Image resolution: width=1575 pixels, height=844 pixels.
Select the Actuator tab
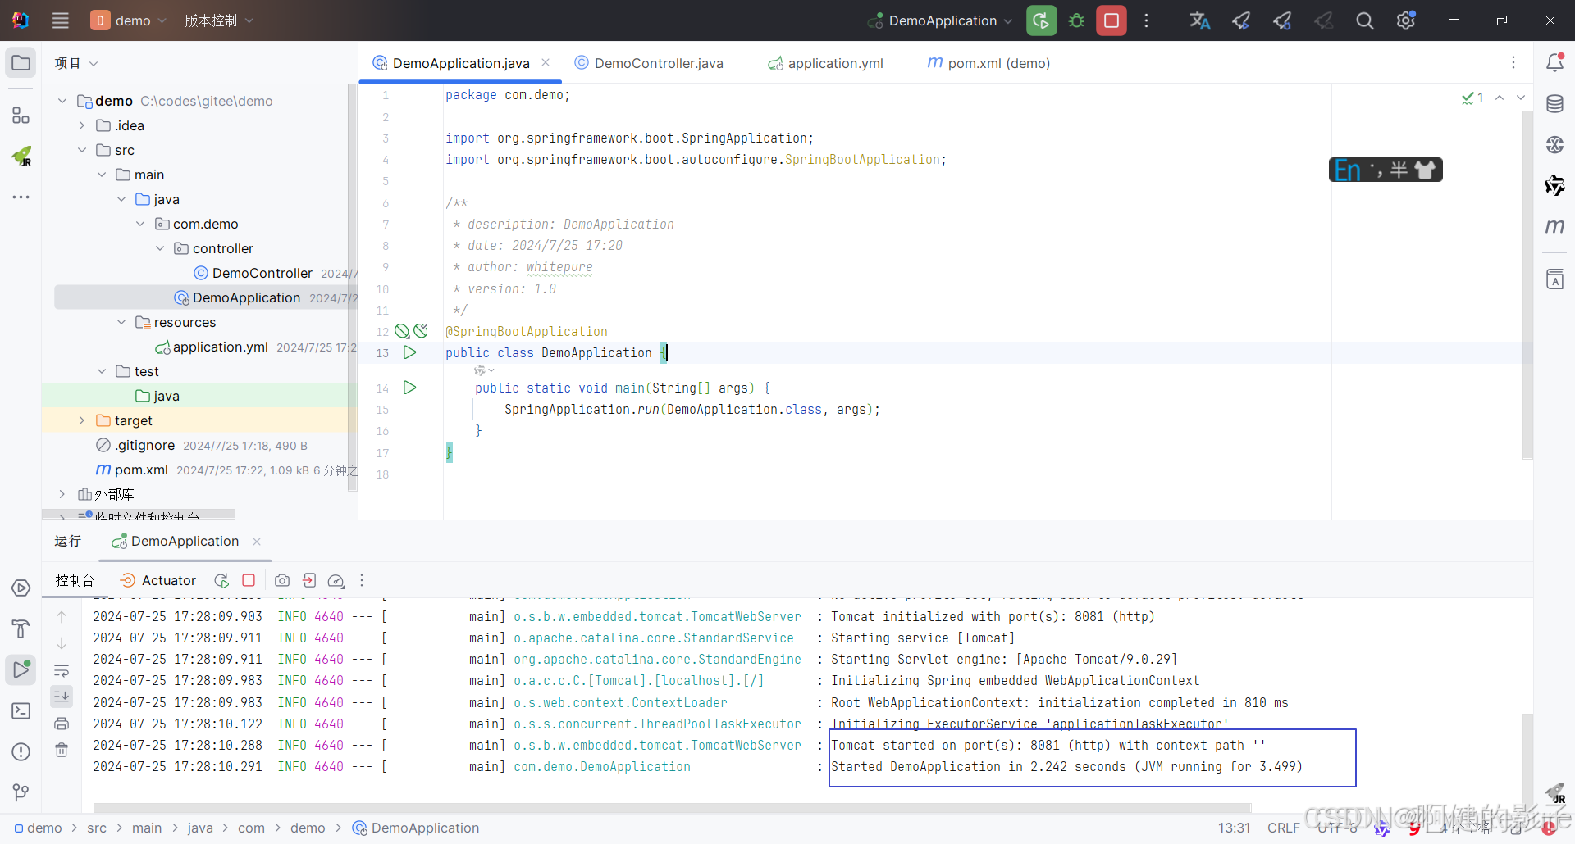tap(158, 580)
